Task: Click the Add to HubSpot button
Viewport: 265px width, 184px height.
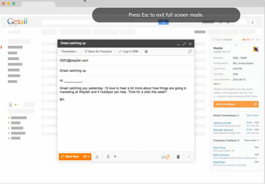Action: (x=236, y=104)
